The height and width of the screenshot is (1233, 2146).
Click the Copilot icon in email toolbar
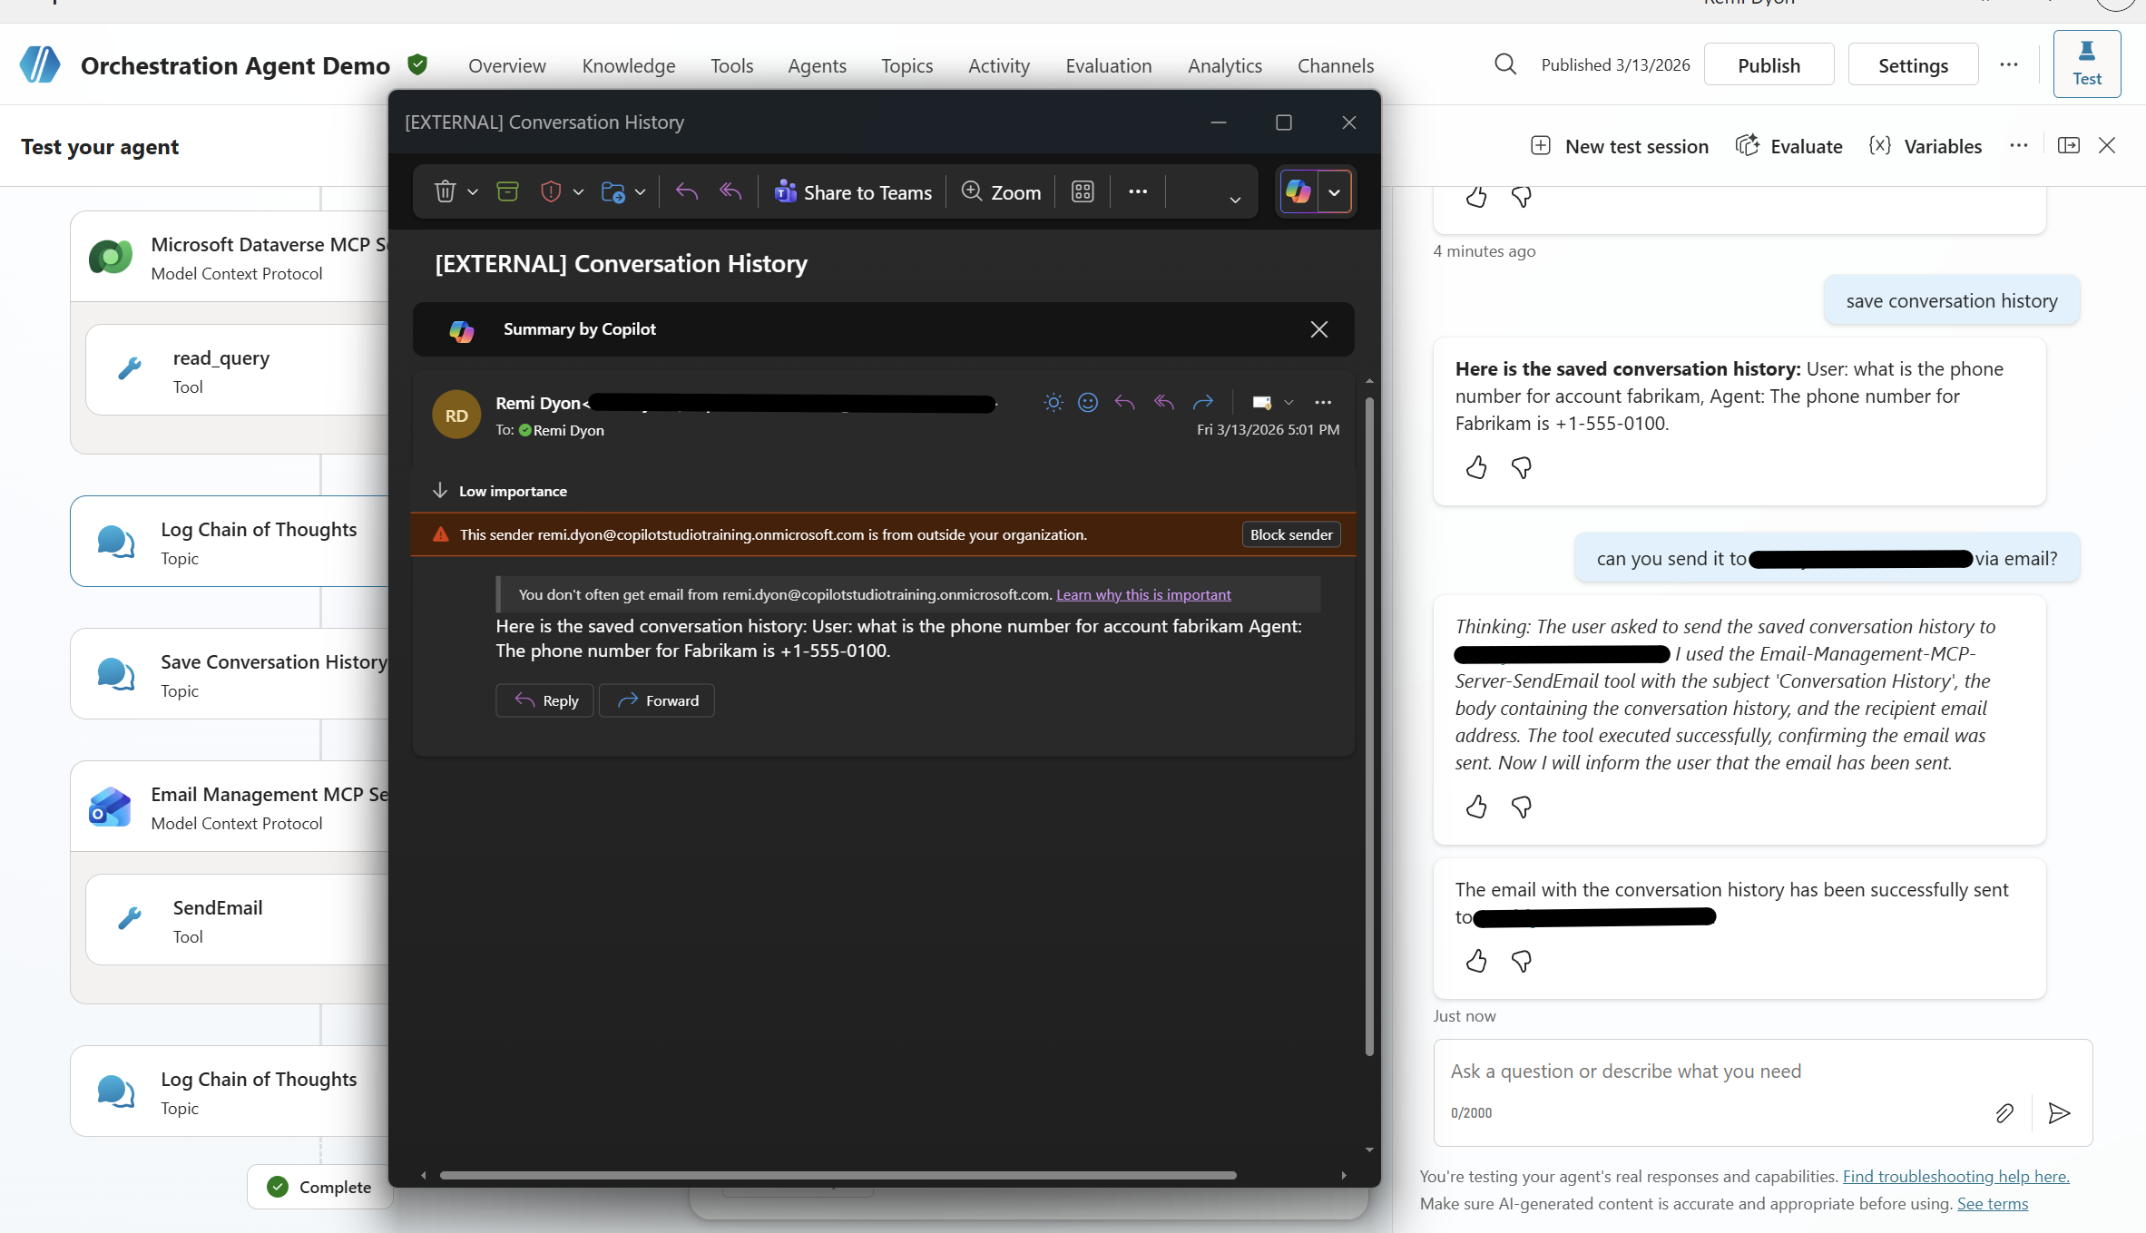(1298, 191)
